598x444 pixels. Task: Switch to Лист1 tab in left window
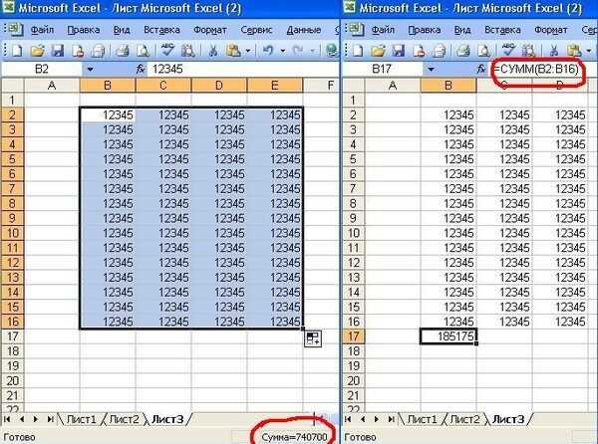82,419
